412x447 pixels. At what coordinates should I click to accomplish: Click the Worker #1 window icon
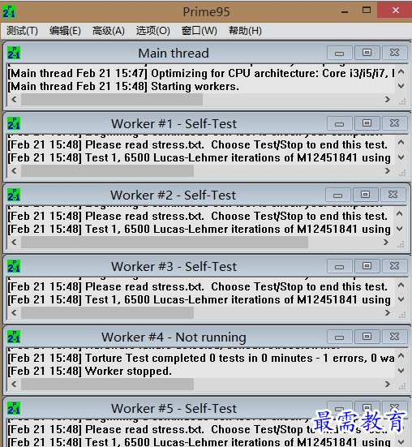pyautogui.click(x=14, y=123)
